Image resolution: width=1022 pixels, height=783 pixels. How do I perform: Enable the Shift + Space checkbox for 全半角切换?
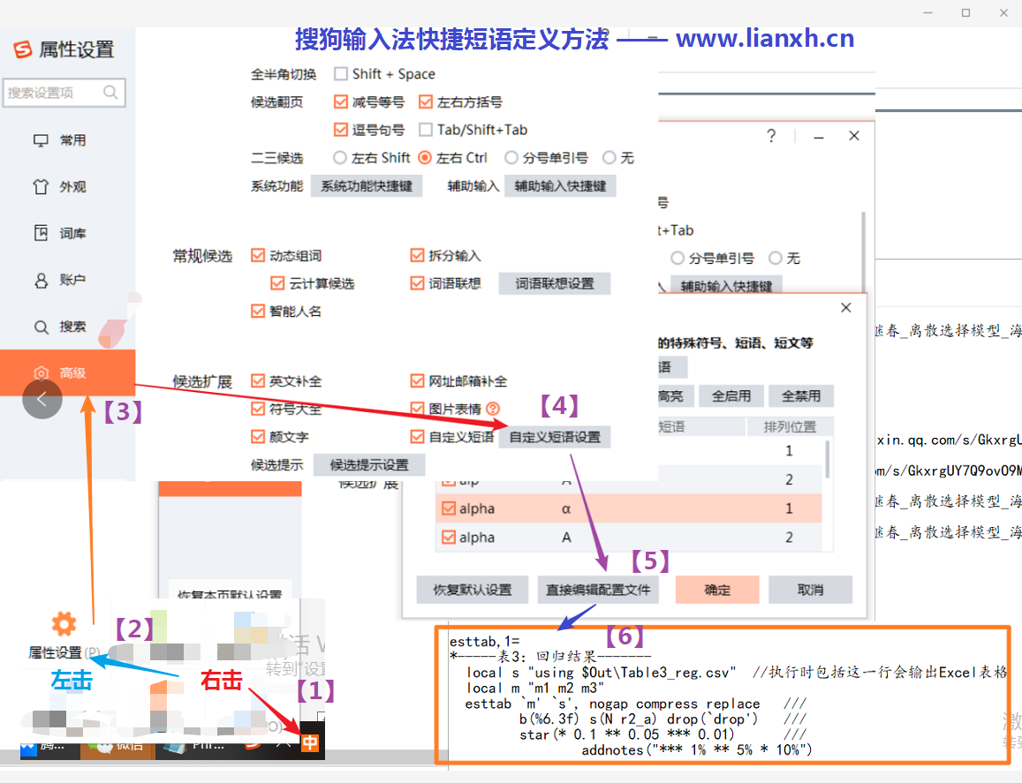[340, 73]
